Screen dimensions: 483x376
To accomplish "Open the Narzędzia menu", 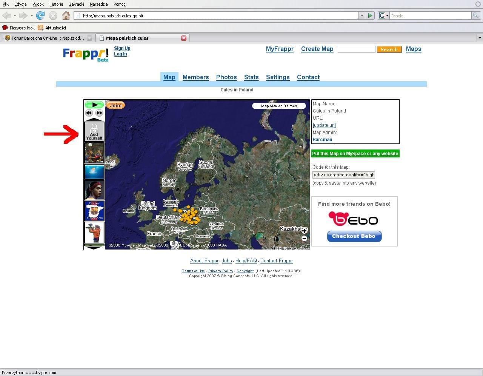I will point(99,4).
